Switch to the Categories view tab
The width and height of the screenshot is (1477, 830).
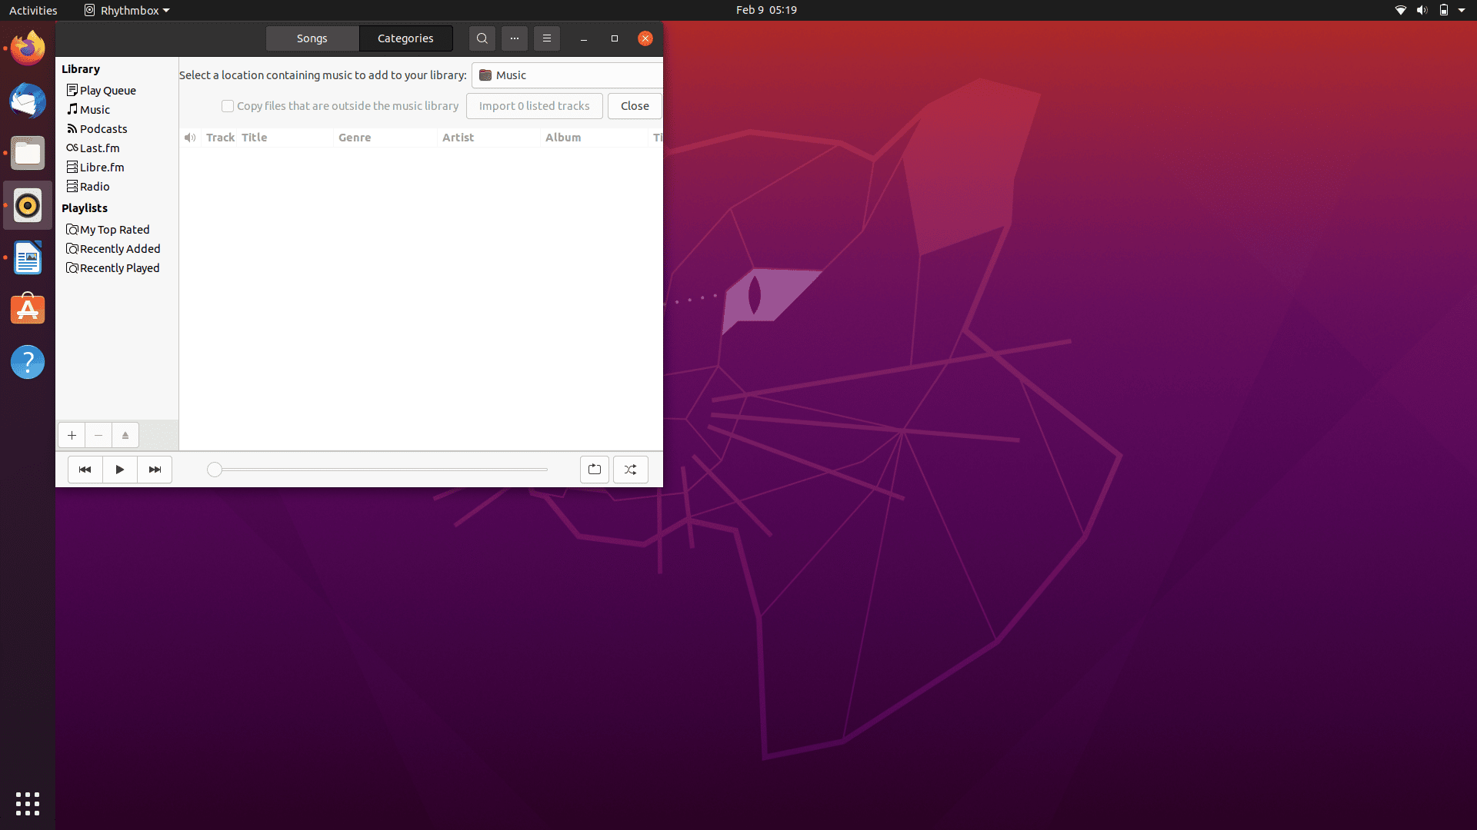pyautogui.click(x=405, y=38)
